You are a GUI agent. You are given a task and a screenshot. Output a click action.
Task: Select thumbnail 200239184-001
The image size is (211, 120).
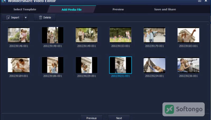(x=19, y=65)
